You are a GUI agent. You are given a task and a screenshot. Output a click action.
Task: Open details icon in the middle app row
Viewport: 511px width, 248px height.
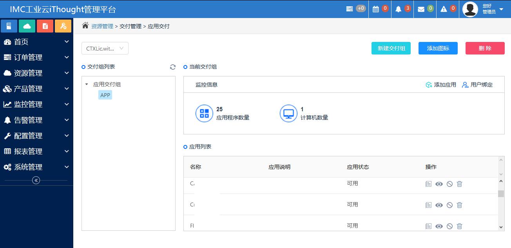(x=428, y=205)
